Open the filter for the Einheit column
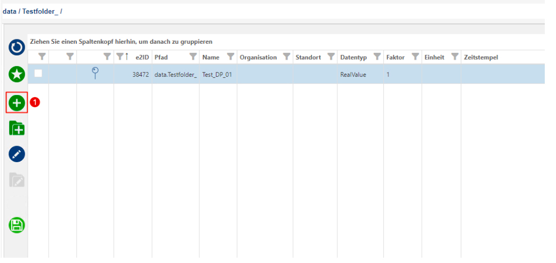The height and width of the screenshot is (263, 556). pos(455,57)
